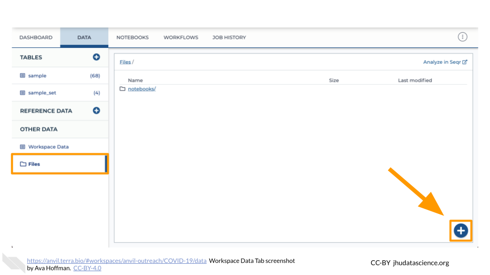Open the notebooks/ folder link
Viewport: 490px width, 275px height.
141,89
